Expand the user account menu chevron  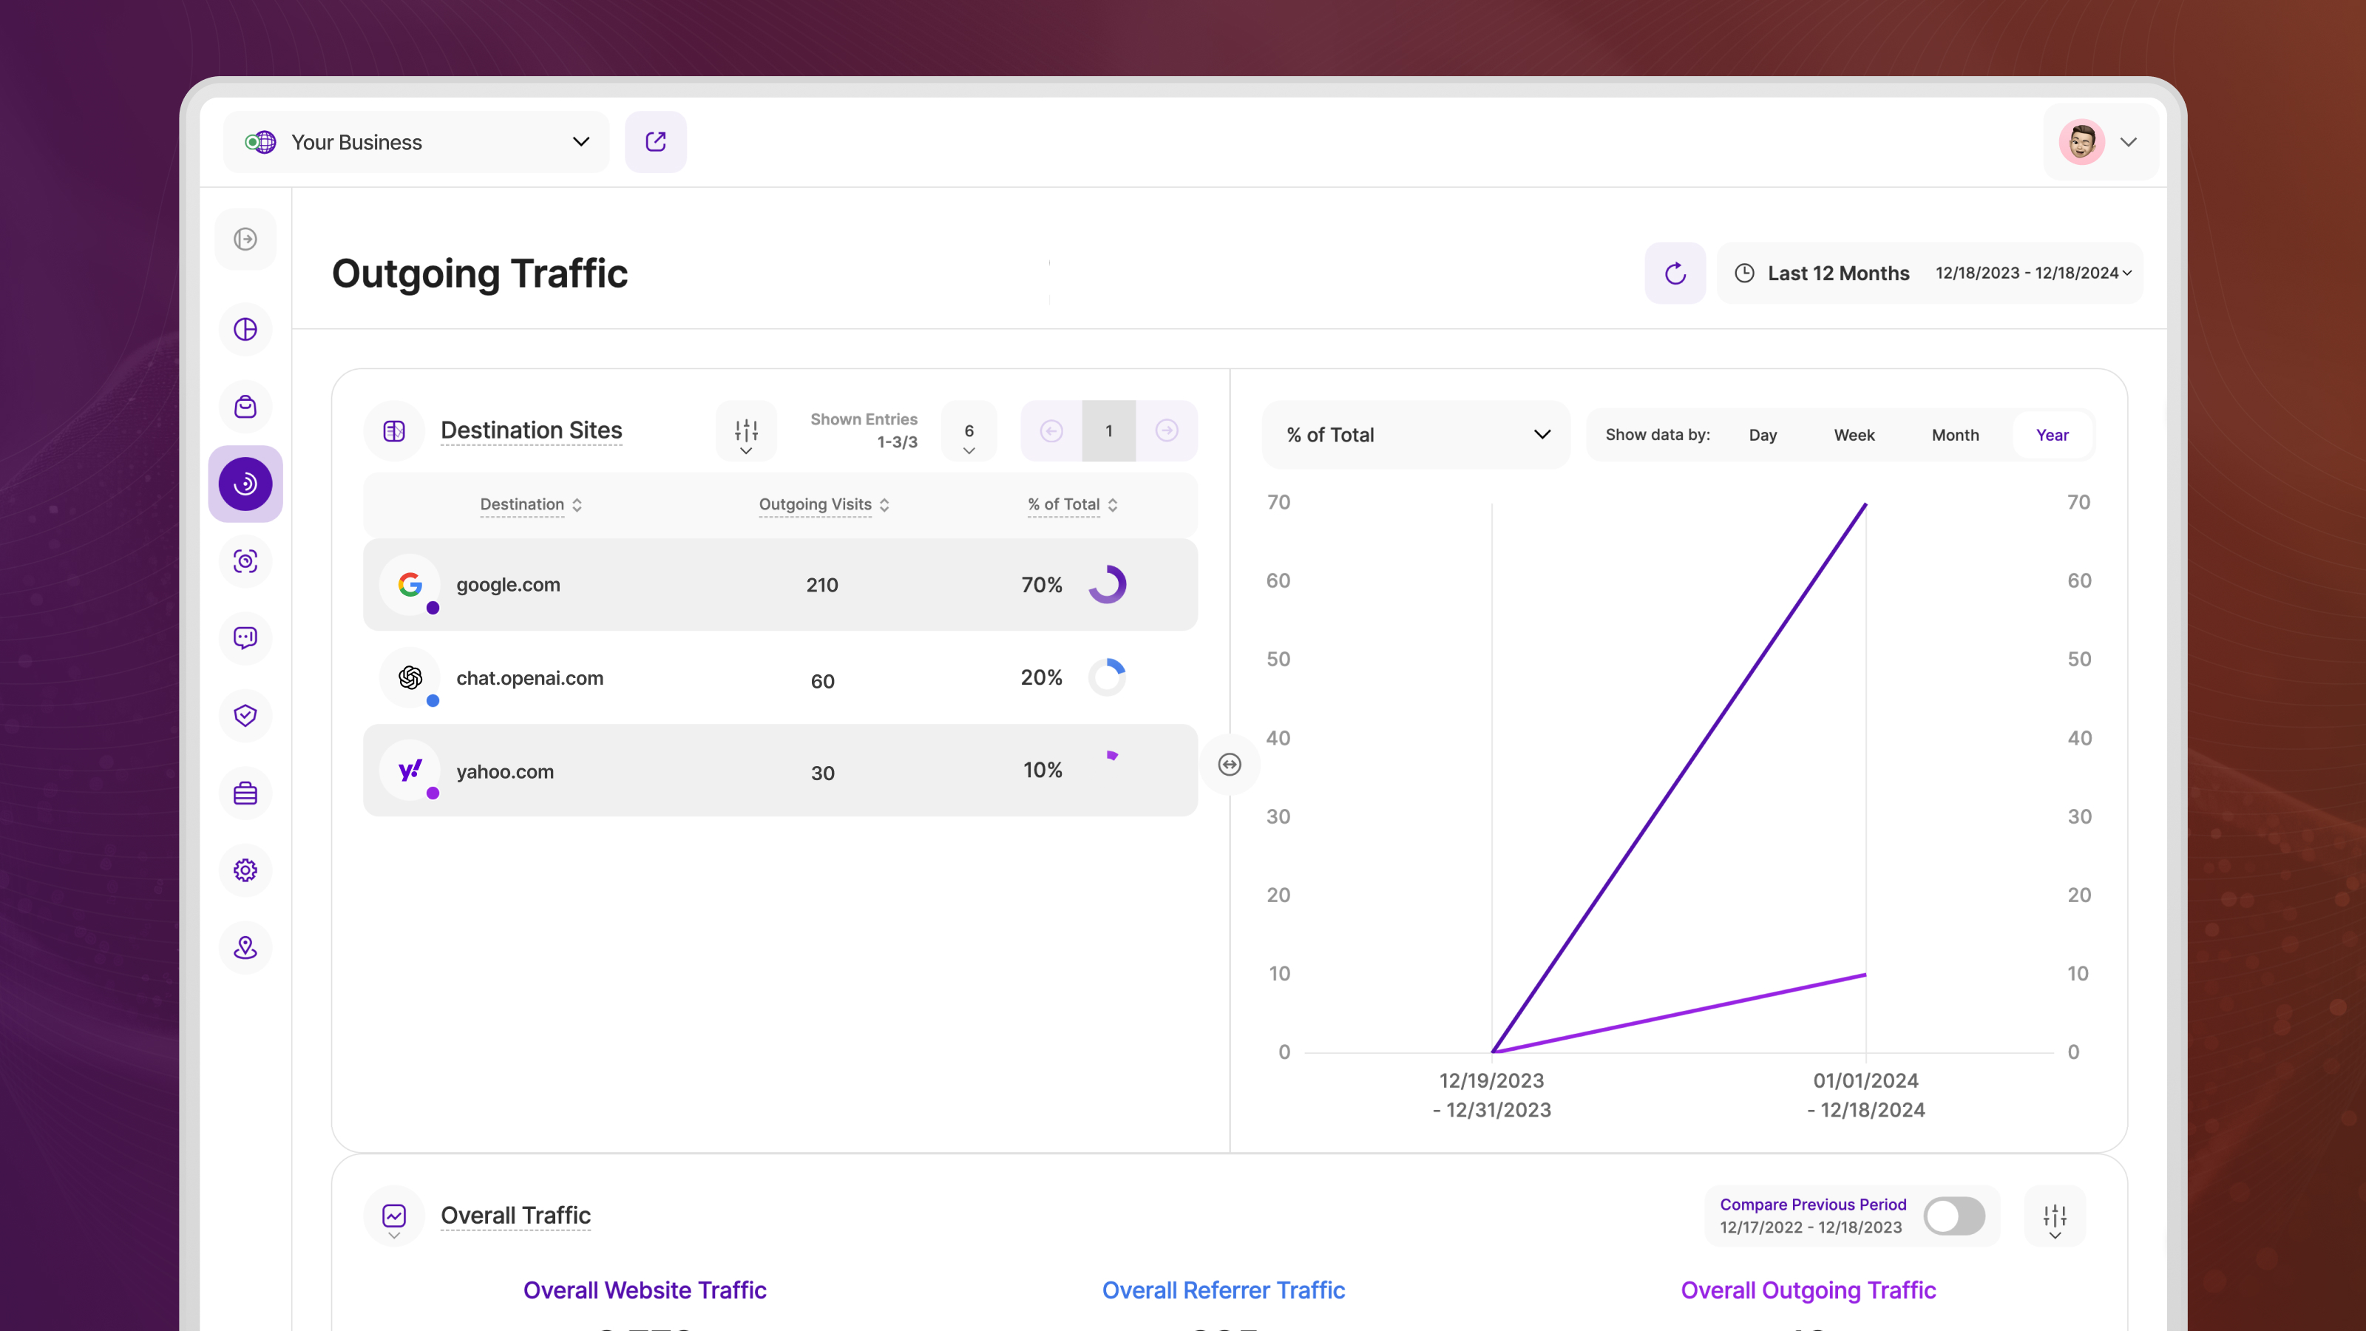click(x=2128, y=143)
